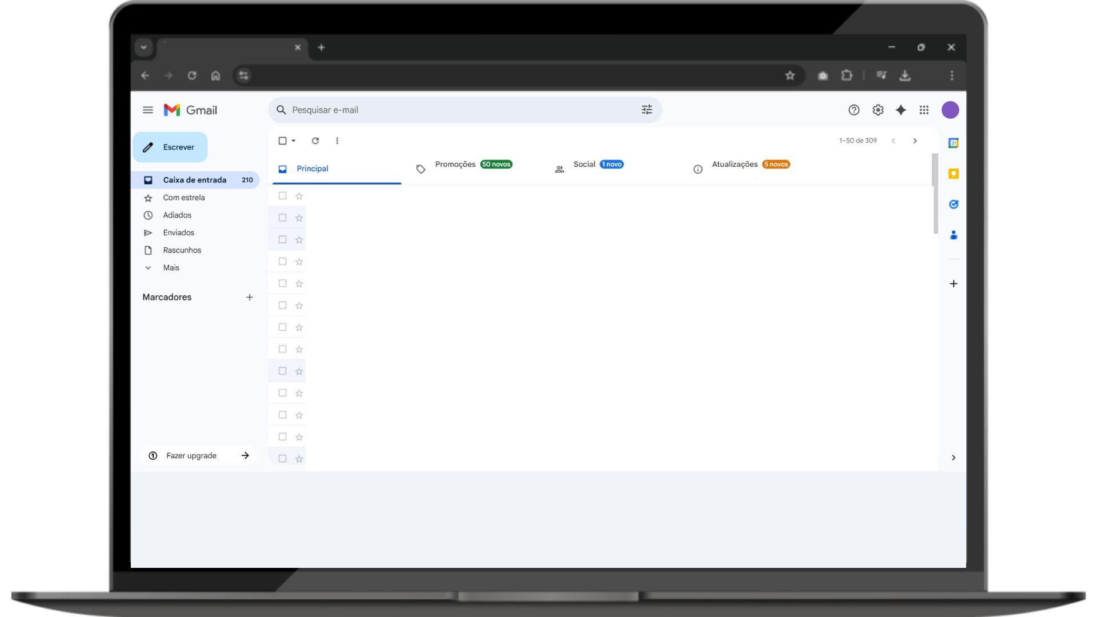This screenshot has height=617, width=1097.
Task: Star the first email in list
Action: tap(299, 197)
